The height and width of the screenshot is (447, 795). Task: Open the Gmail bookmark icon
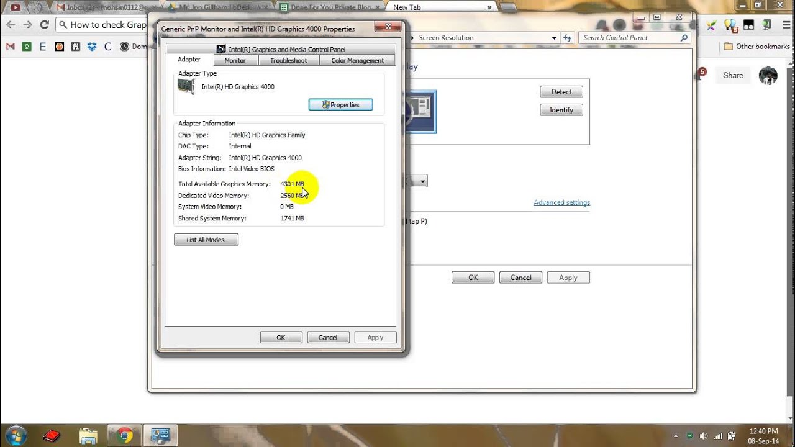pos(10,47)
